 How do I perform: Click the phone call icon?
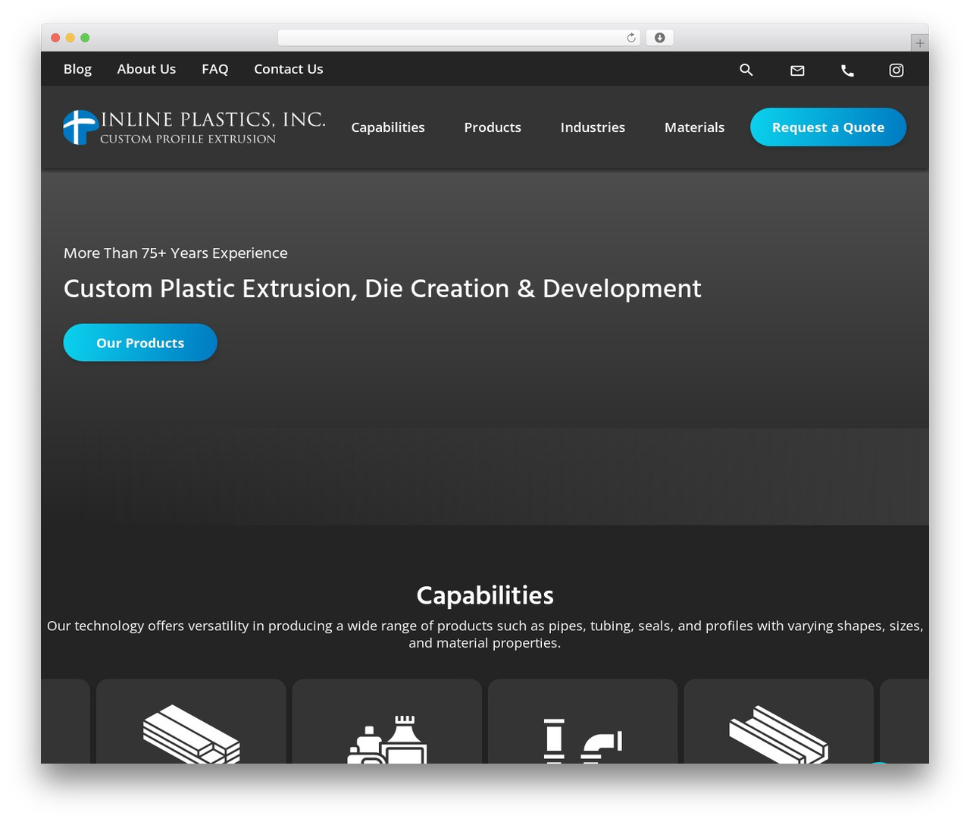pyautogui.click(x=847, y=71)
